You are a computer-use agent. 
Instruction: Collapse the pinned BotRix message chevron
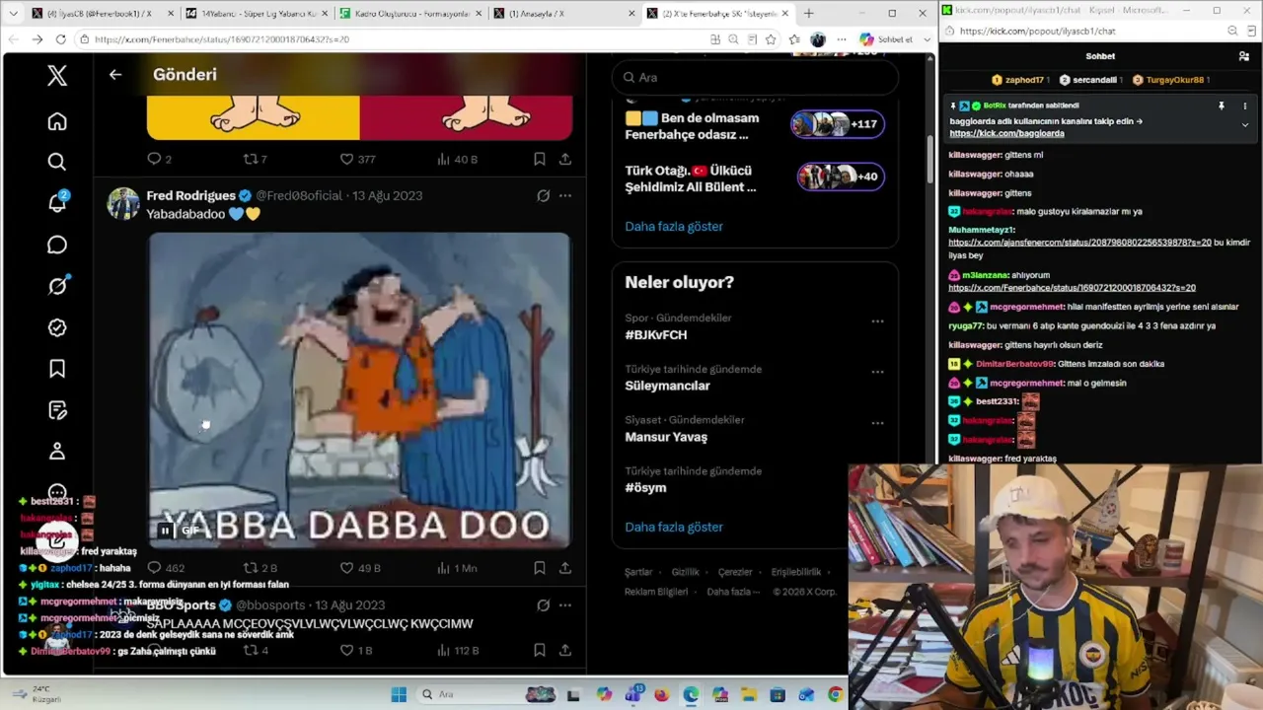click(1244, 125)
